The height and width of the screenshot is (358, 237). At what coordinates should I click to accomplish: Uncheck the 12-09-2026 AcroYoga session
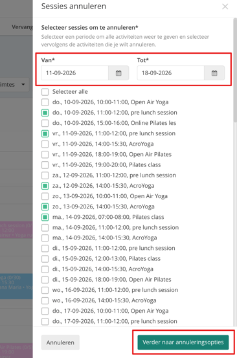(45, 186)
